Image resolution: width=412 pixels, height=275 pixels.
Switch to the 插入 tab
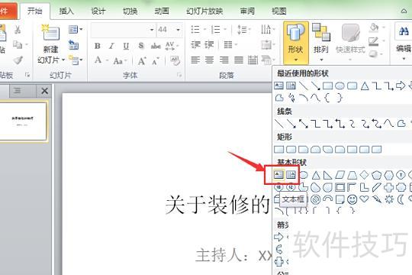[x=66, y=11]
